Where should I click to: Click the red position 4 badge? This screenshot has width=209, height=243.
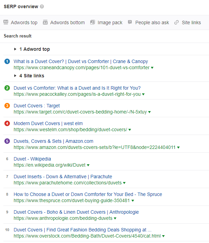pyautogui.click(x=7, y=123)
